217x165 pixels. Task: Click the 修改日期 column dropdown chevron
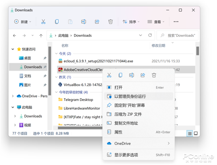click(173, 43)
